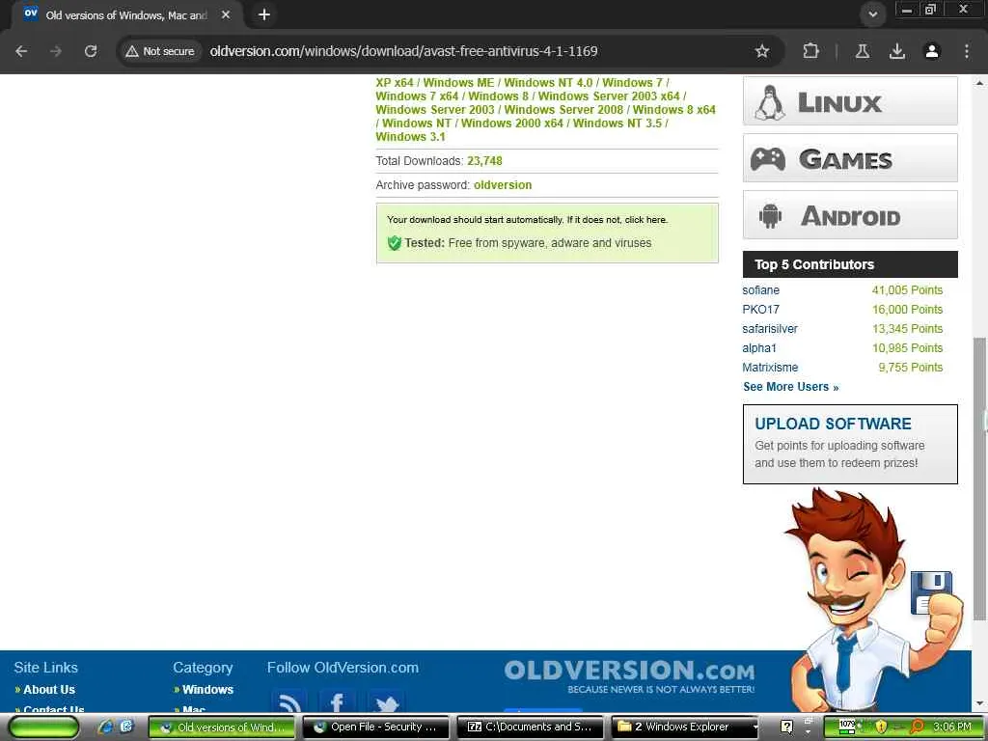
Task: Click the yellow security shield tray icon
Action: click(x=881, y=727)
